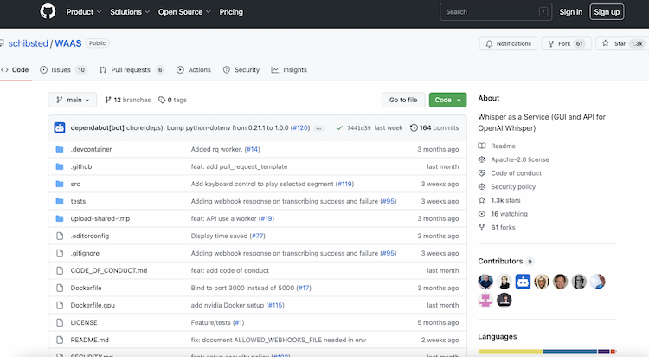Open the main branch dropdown
The height and width of the screenshot is (357, 649).
[73, 100]
